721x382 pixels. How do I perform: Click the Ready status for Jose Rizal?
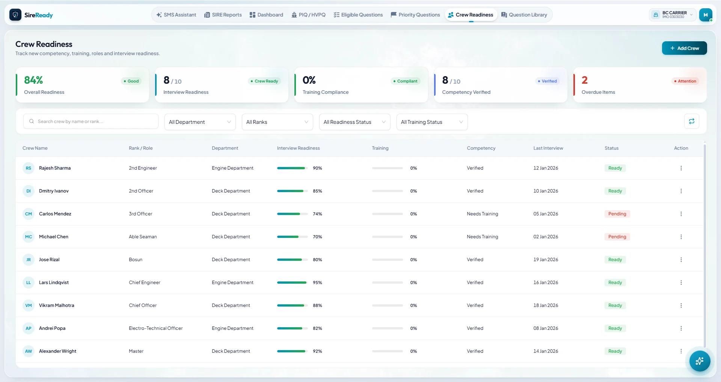615,260
